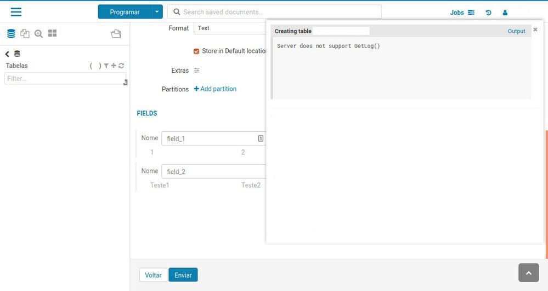Click the 'Server does not support GetLog()' message

[329, 46]
